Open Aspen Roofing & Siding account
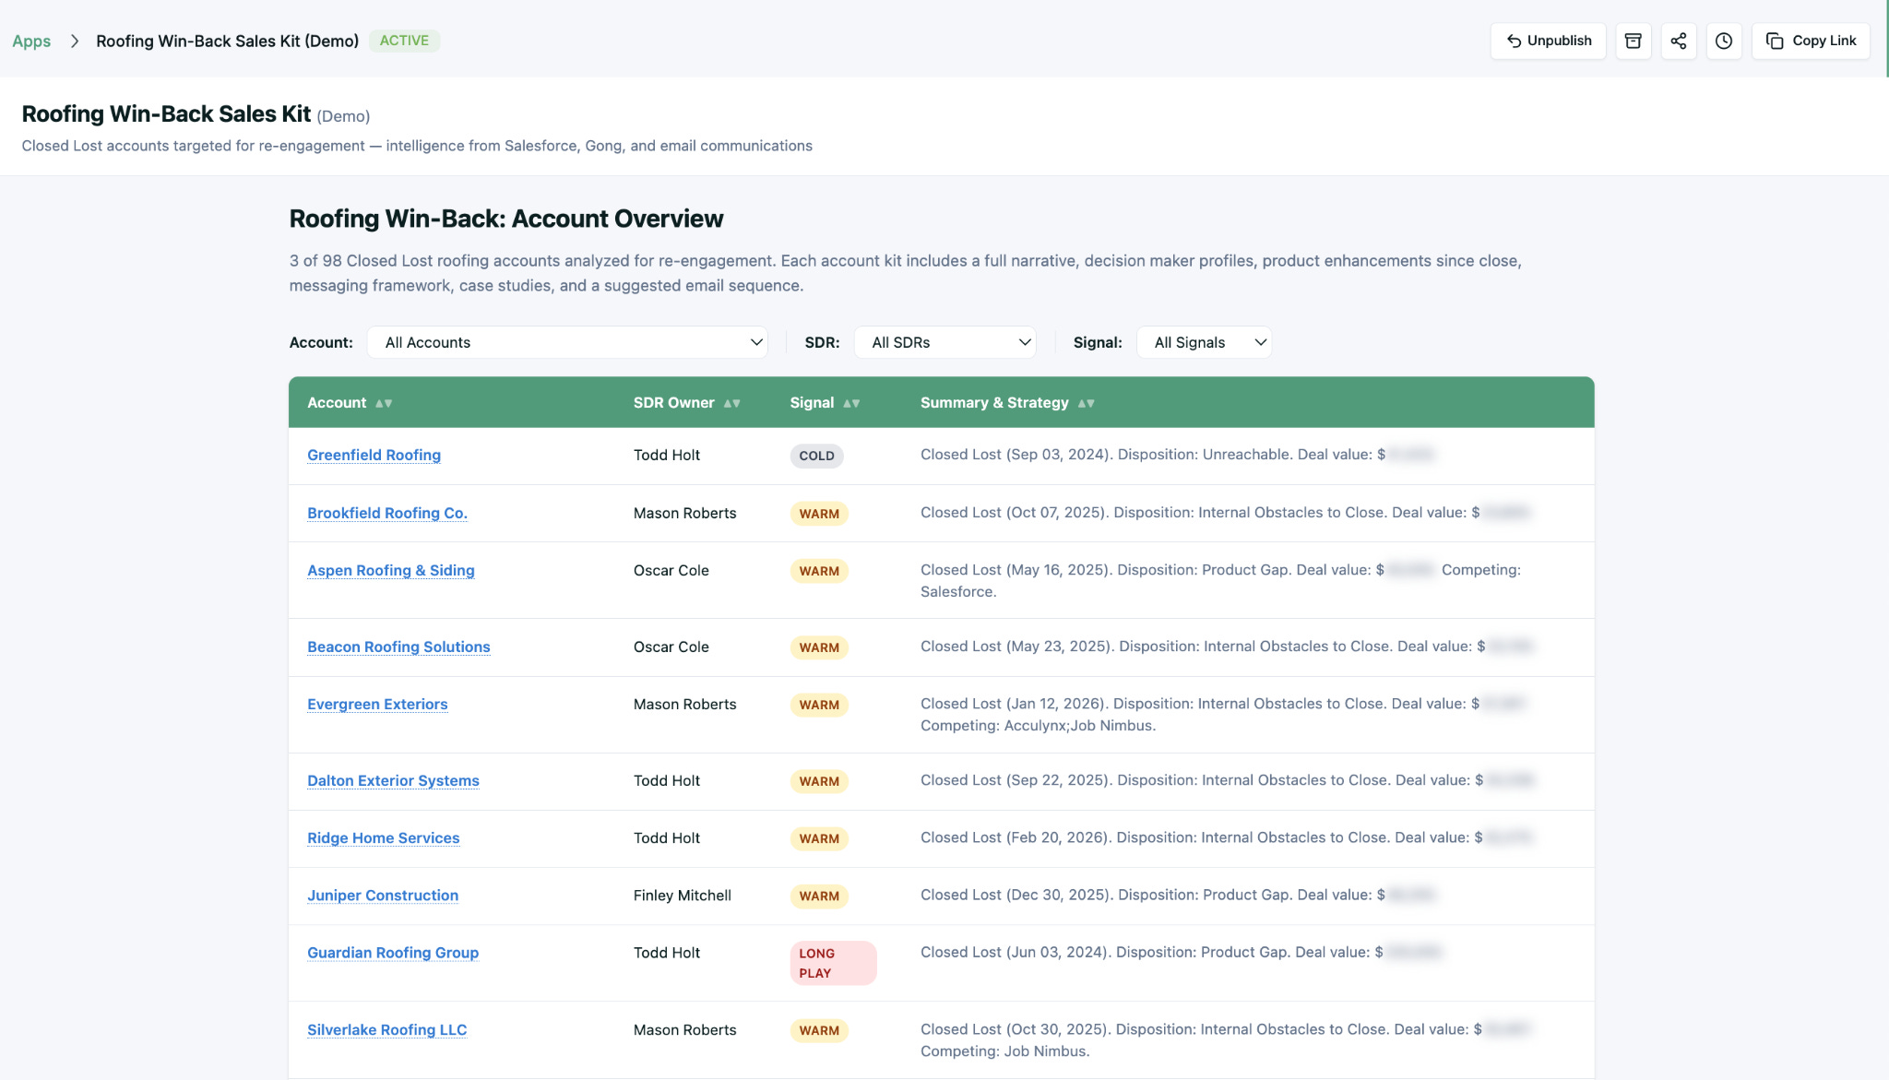Viewport: 1889px width, 1080px height. [390, 570]
